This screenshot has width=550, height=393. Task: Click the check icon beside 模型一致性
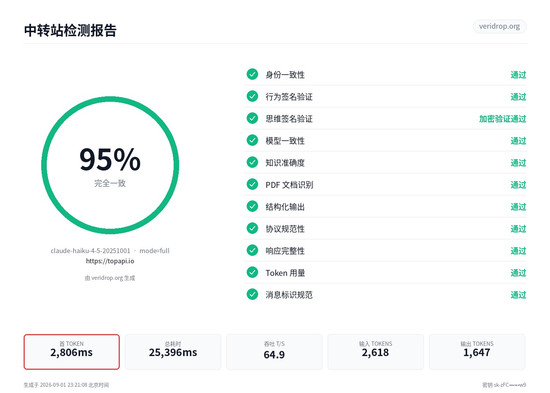[252, 140]
